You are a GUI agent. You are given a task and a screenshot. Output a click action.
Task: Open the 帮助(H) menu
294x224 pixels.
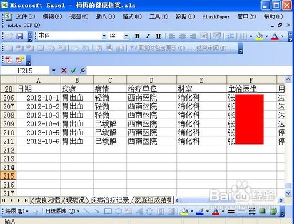pyautogui.click(x=273, y=16)
